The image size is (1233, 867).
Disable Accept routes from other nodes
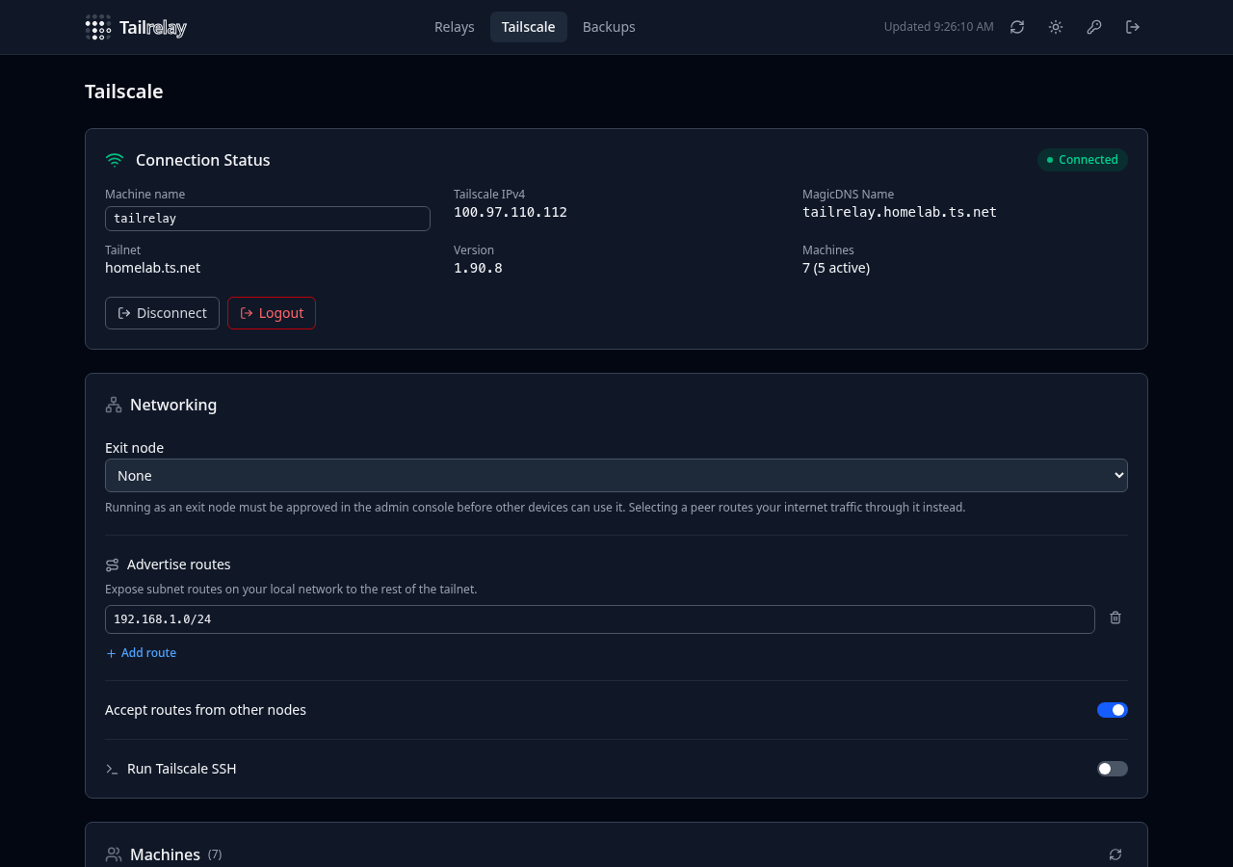coord(1113,710)
